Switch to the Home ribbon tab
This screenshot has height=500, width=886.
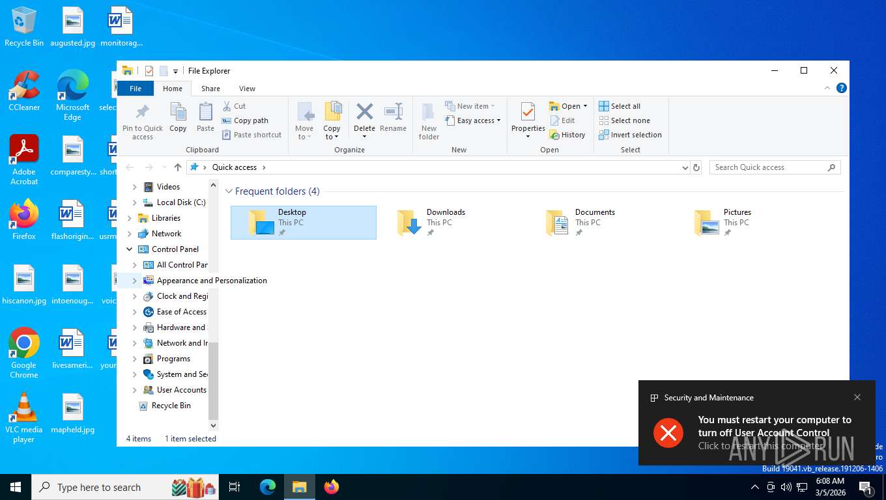point(173,89)
